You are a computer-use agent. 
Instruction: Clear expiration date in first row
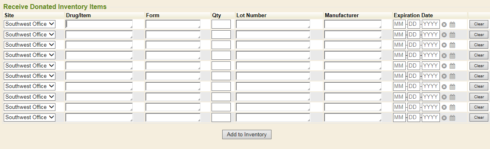444,25
